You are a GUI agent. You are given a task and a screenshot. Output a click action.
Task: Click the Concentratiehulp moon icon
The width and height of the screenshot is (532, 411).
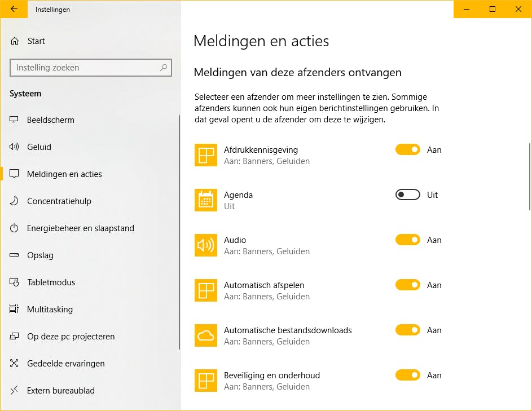pyautogui.click(x=15, y=201)
